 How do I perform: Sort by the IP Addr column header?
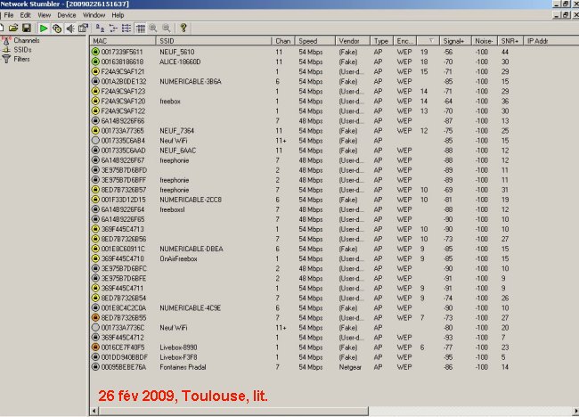point(550,41)
